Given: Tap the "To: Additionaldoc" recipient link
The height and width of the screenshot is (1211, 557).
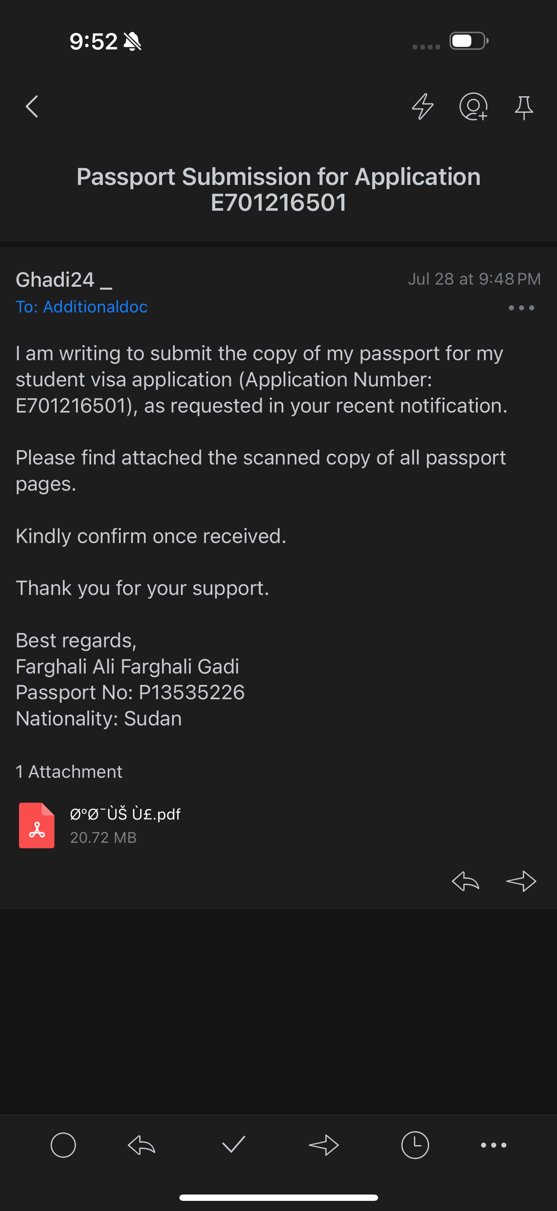Looking at the screenshot, I should point(82,307).
